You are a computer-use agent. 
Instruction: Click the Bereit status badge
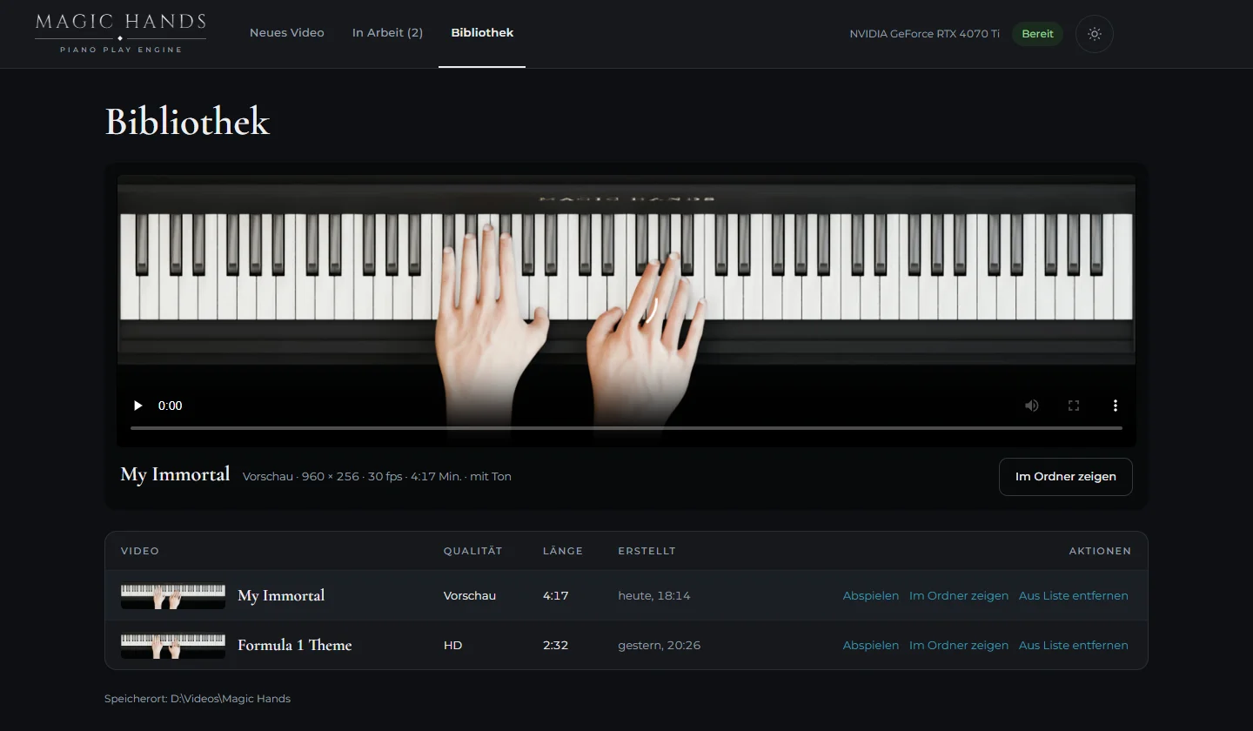click(x=1037, y=34)
